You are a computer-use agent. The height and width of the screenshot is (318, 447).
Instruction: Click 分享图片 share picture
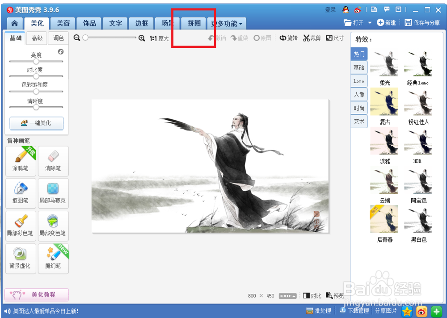click(x=386, y=311)
